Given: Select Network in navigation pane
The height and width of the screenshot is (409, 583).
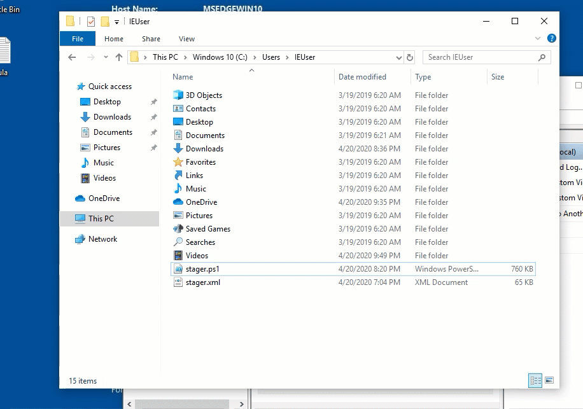Looking at the screenshot, I should 102,239.
